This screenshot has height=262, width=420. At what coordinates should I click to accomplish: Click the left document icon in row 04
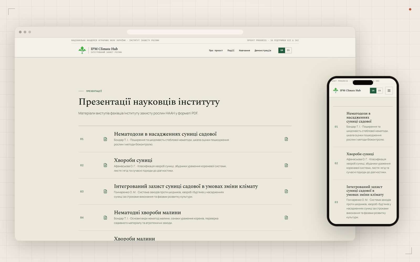[x=105, y=218]
